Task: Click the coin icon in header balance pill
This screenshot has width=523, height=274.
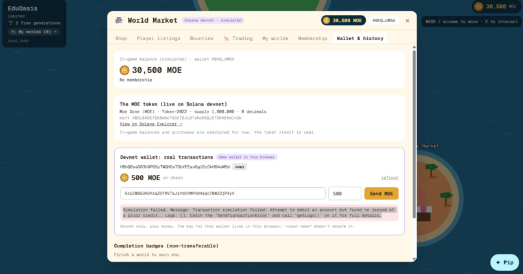Action: click(326, 21)
